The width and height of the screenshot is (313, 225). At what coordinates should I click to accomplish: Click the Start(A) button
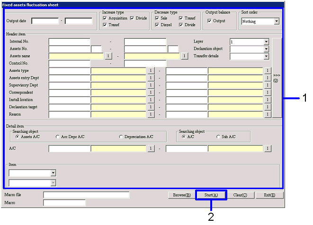(211, 195)
